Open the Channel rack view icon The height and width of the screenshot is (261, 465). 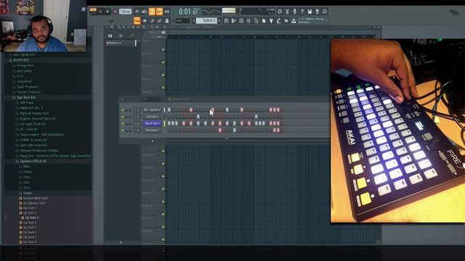[241, 21]
